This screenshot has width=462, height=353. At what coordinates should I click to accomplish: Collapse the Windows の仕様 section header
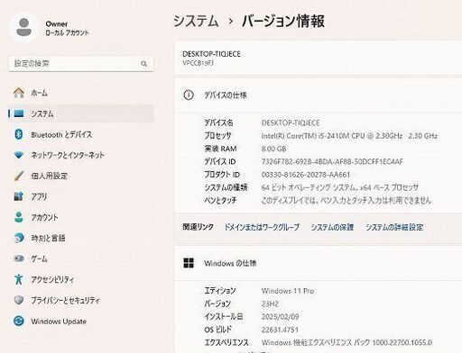coord(319,263)
